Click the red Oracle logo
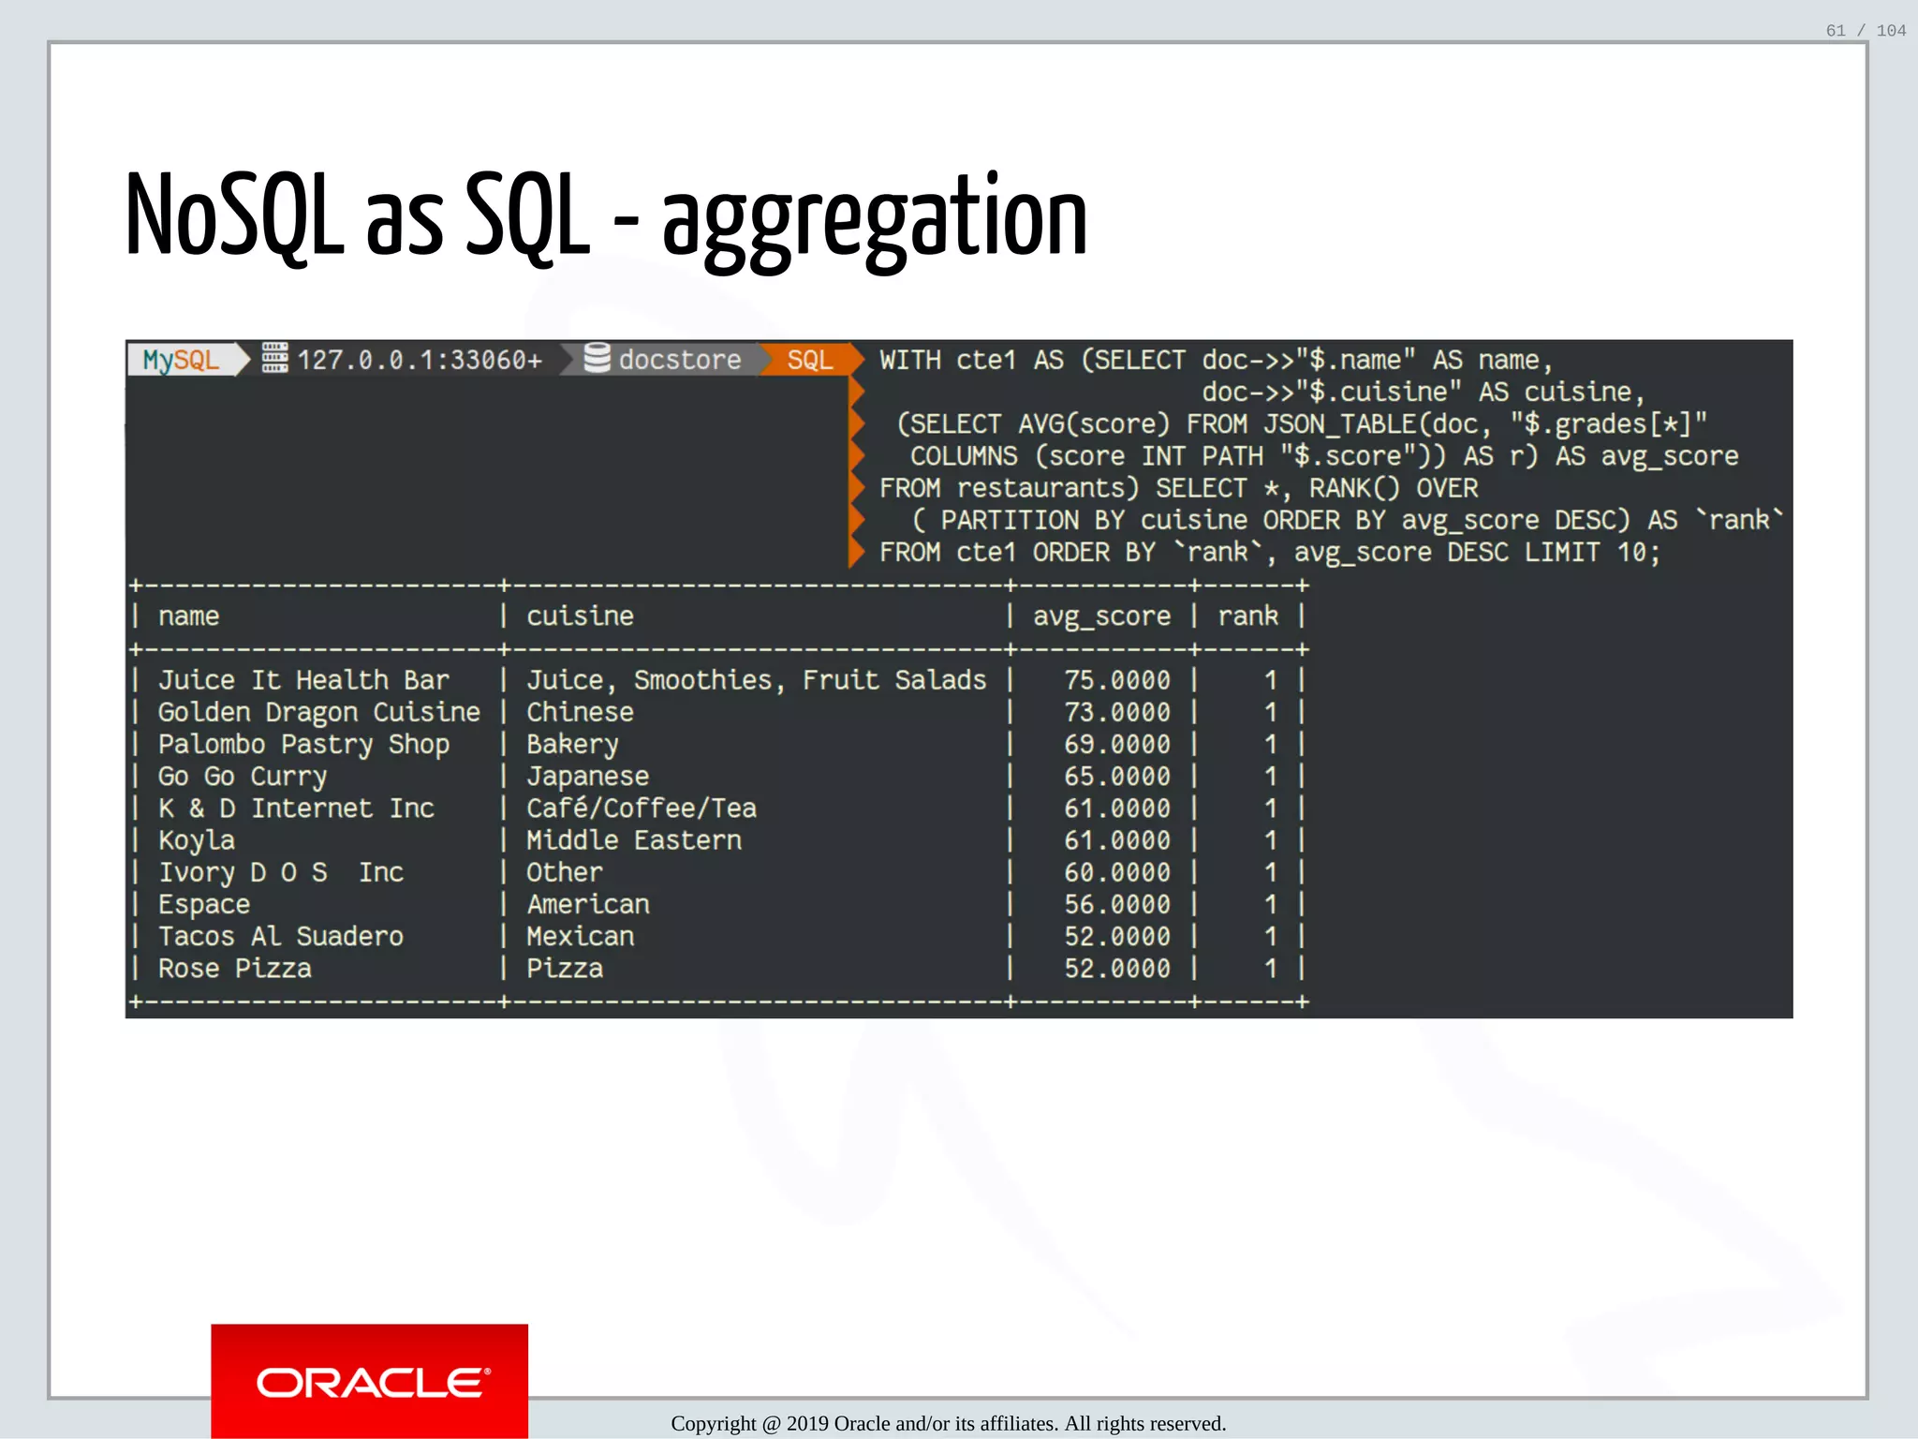The height and width of the screenshot is (1439, 1918). [369, 1381]
